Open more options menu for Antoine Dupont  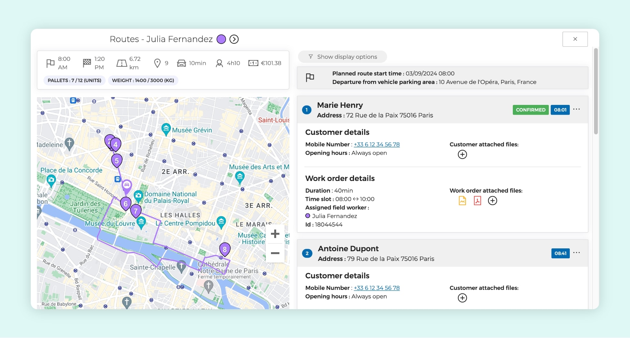[576, 253]
